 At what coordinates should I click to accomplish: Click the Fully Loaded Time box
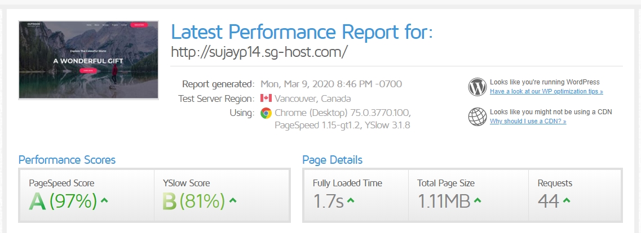pyautogui.click(x=356, y=195)
